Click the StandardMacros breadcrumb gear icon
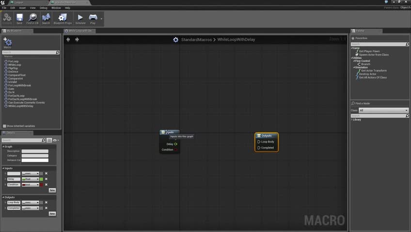 175,40
